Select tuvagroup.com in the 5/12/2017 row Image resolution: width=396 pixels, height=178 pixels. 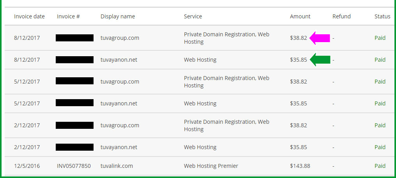pos(120,82)
